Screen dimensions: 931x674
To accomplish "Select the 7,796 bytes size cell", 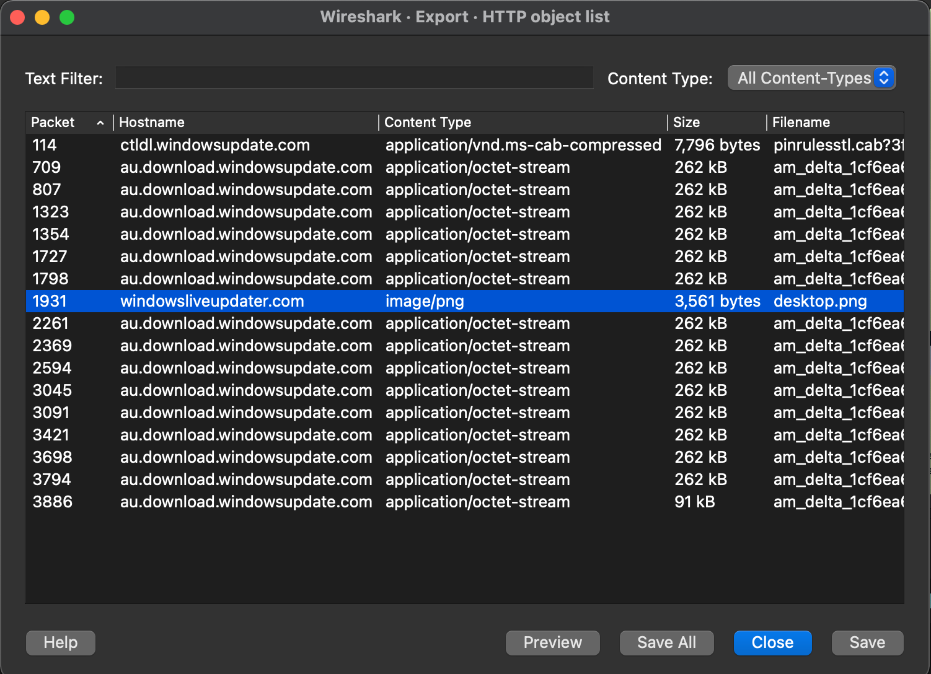I will click(717, 145).
